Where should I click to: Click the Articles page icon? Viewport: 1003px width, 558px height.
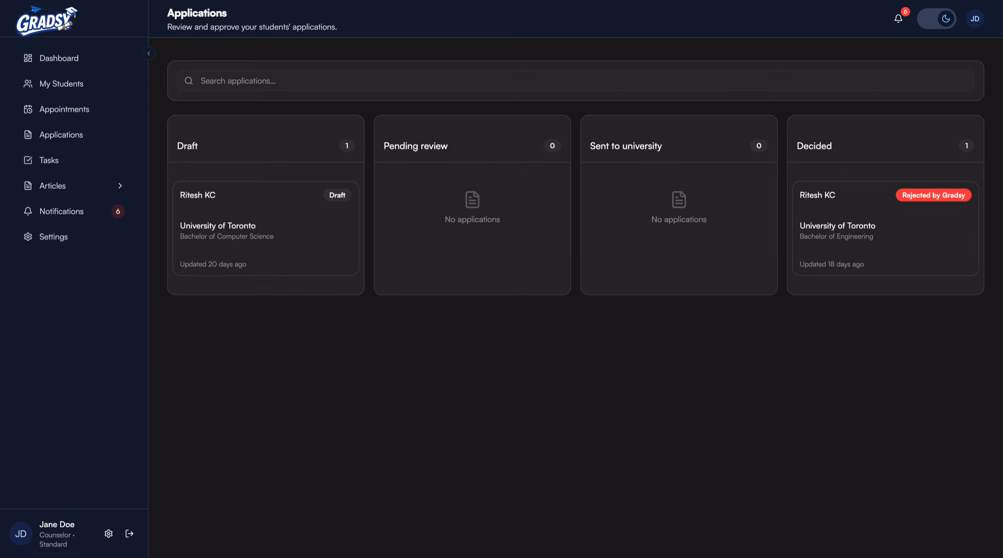tap(28, 186)
